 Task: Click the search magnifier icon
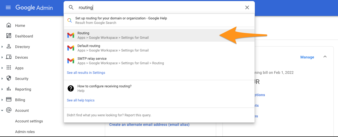coord(71,7)
